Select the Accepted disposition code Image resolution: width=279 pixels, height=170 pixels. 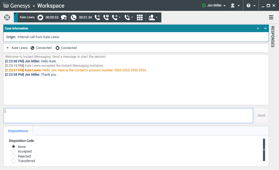tap(14, 151)
